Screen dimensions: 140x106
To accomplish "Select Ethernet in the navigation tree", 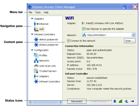I will 44,24.
